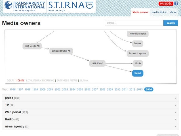Show the ALPHA ownership graph

coord(84,80)
